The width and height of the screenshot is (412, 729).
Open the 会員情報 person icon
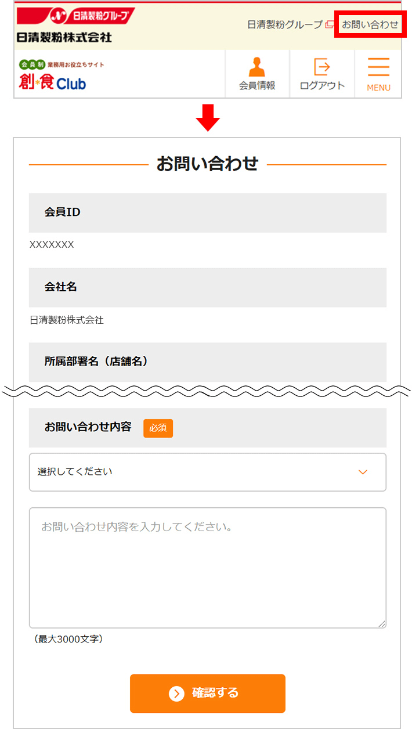click(257, 67)
